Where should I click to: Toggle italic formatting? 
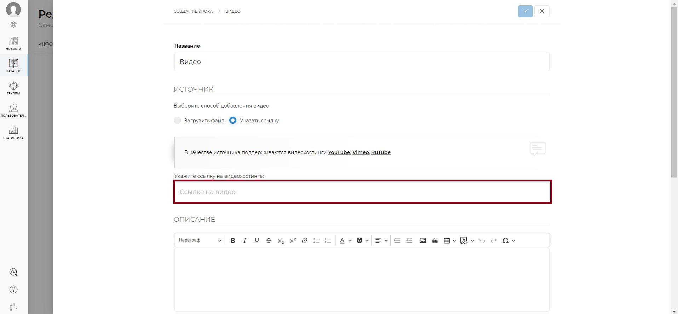(245, 240)
